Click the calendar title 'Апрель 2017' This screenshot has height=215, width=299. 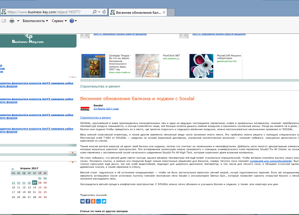coord(29,168)
